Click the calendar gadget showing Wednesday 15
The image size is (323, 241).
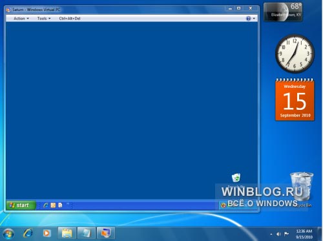295,100
